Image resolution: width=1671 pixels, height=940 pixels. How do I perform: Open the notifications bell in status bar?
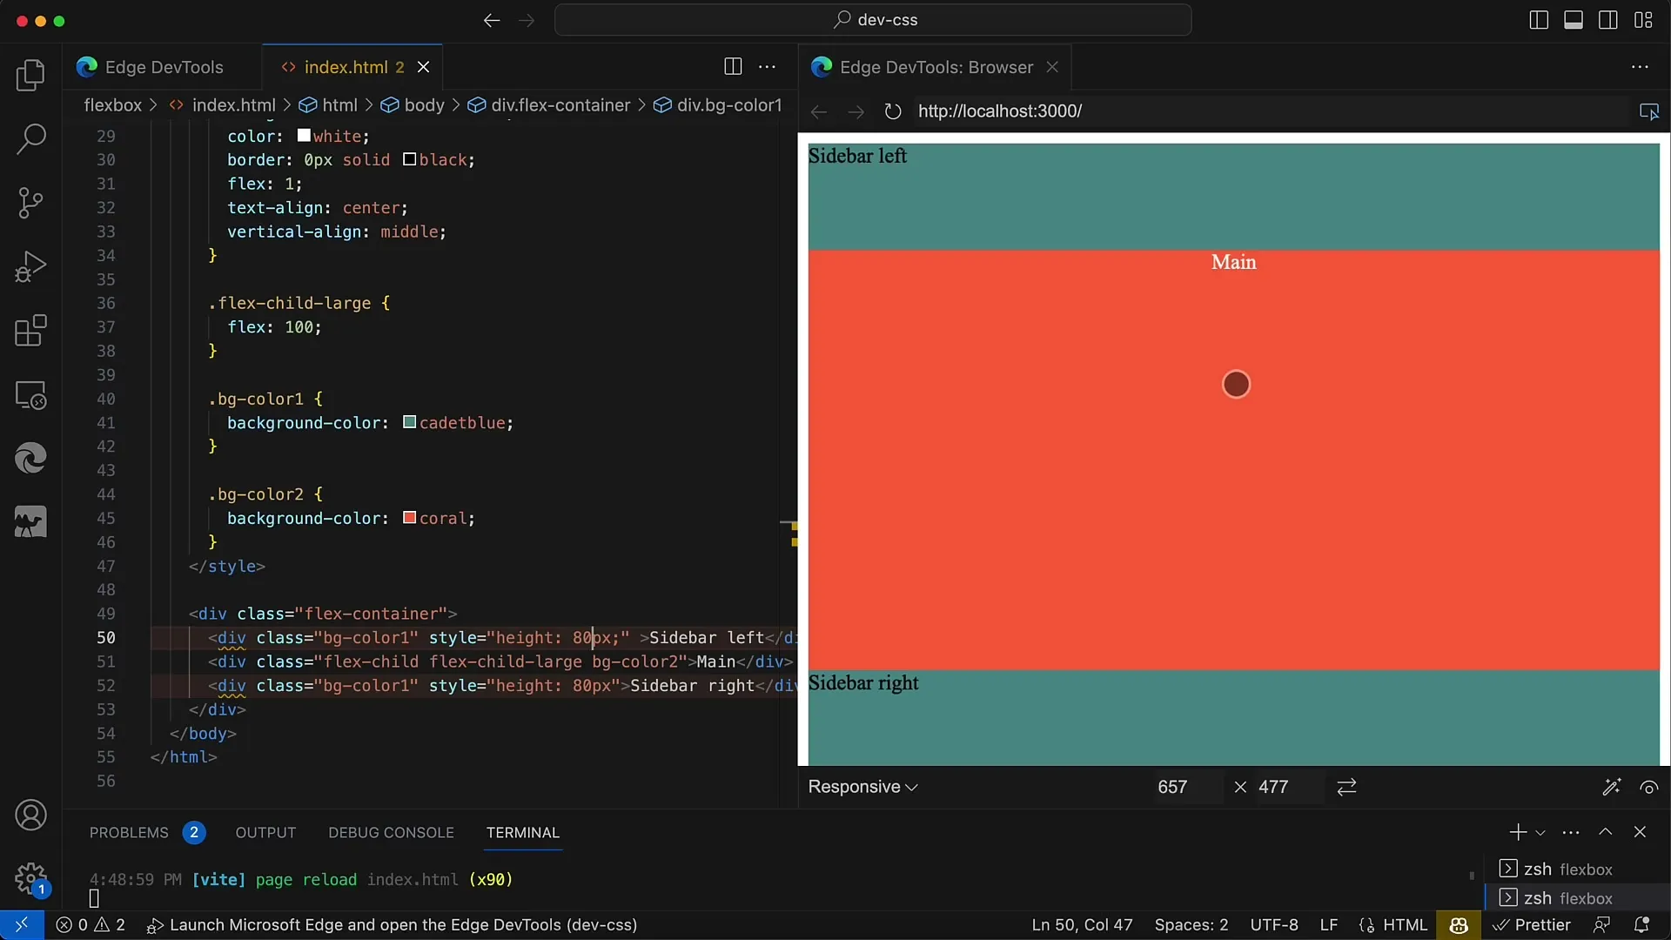[1641, 925]
